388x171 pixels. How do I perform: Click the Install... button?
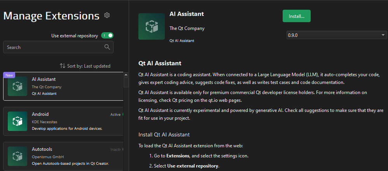coord(297,16)
